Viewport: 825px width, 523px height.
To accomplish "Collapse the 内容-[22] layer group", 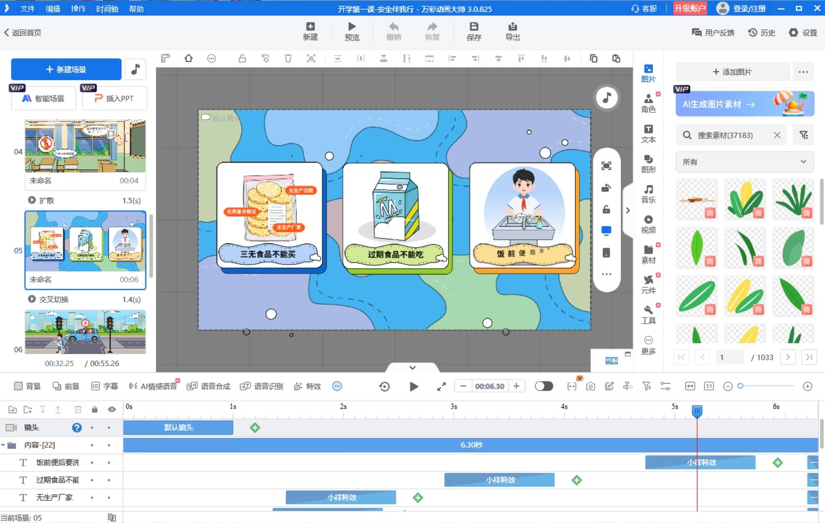I will click(4, 445).
